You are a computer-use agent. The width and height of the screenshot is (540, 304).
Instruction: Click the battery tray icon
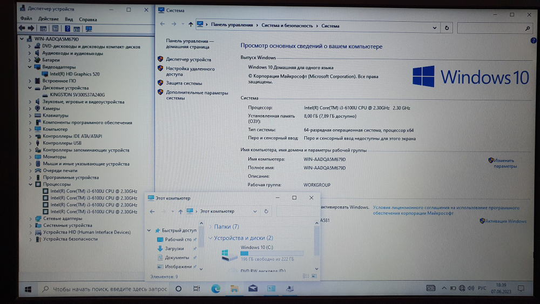coord(453,288)
